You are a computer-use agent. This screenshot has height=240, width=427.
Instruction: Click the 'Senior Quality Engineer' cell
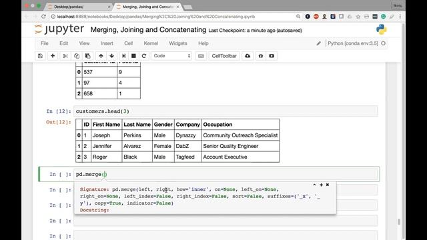pos(231,146)
